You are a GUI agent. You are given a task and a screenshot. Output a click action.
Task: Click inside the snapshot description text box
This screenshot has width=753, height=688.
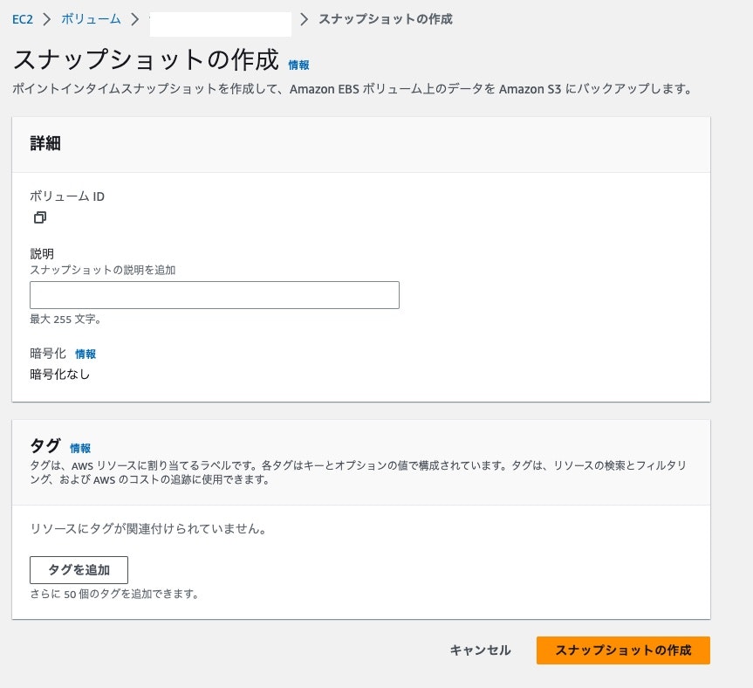pyautogui.click(x=214, y=295)
